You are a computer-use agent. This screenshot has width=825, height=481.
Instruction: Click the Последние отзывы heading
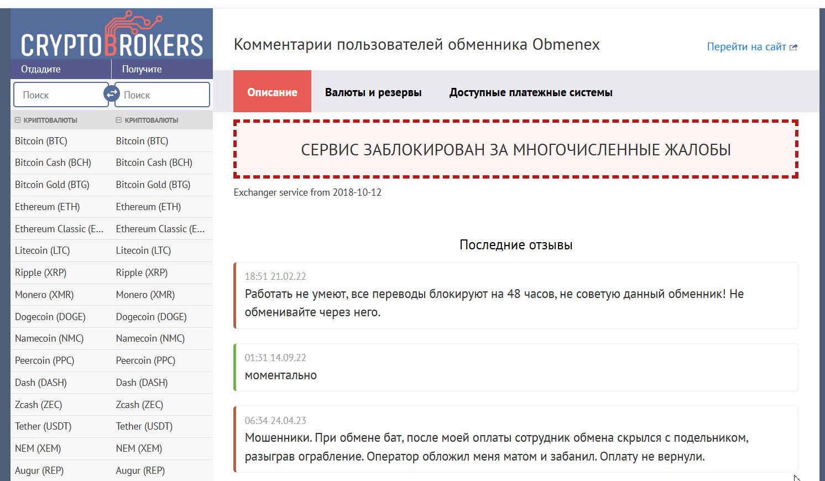tap(516, 245)
